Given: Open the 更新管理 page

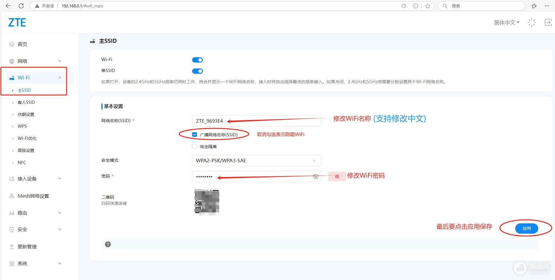Looking at the screenshot, I should pos(27,247).
